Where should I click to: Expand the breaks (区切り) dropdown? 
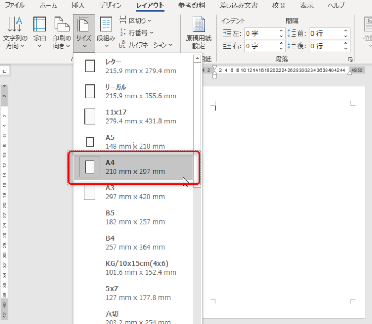(x=136, y=21)
